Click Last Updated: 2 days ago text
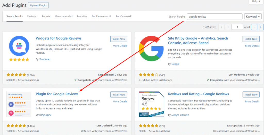The image size is (264, 135). [x=113, y=75]
